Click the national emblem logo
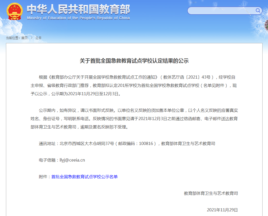Image resolution: width=268 pixels, height=216 pixels. click(15, 11)
